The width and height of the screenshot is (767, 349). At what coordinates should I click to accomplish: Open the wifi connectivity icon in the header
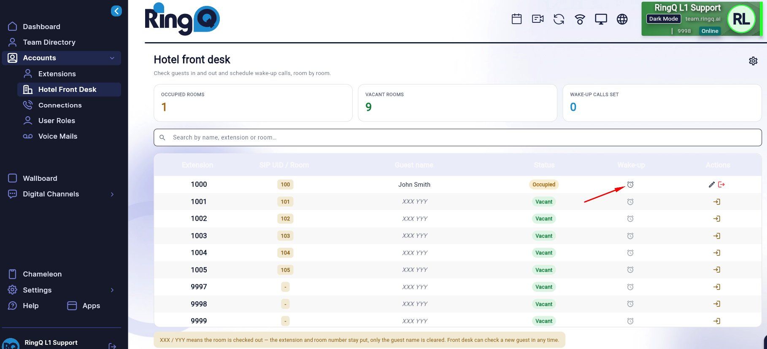[x=580, y=19]
